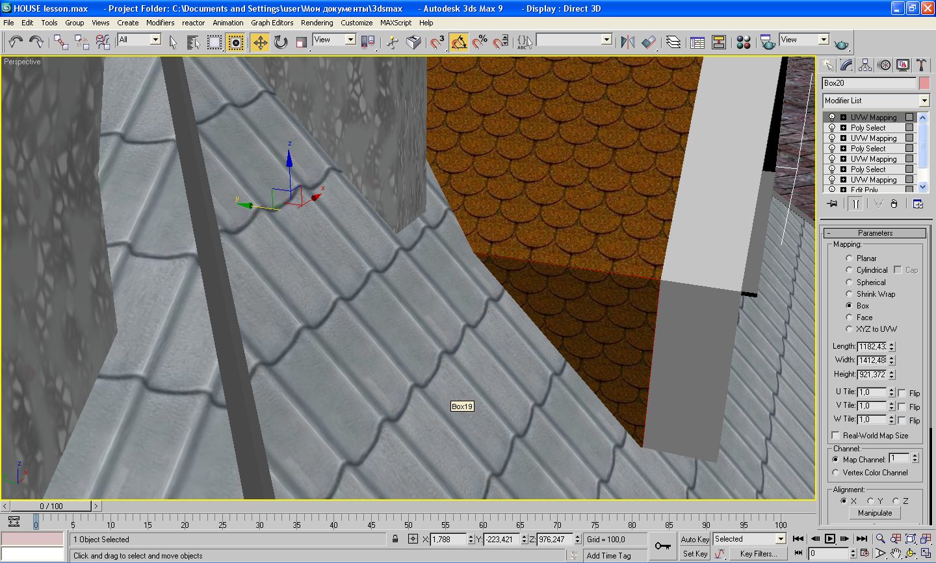This screenshot has height=563, width=936.
Task: Click the Box20 object color swatch
Action: coord(924,83)
